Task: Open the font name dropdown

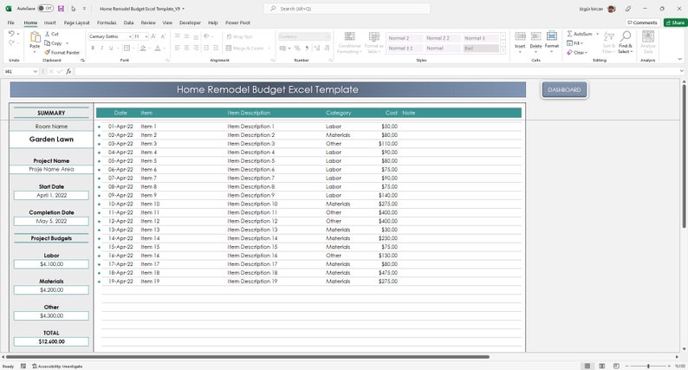Action: click(x=130, y=36)
